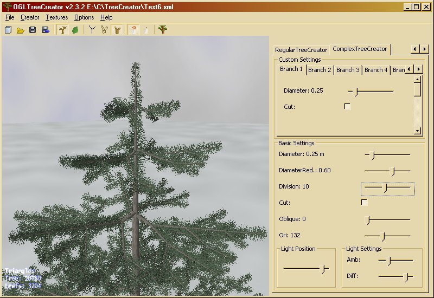Click the New file toolbar icon
This screenshot has height=298, width=434.
coord(8,30)
